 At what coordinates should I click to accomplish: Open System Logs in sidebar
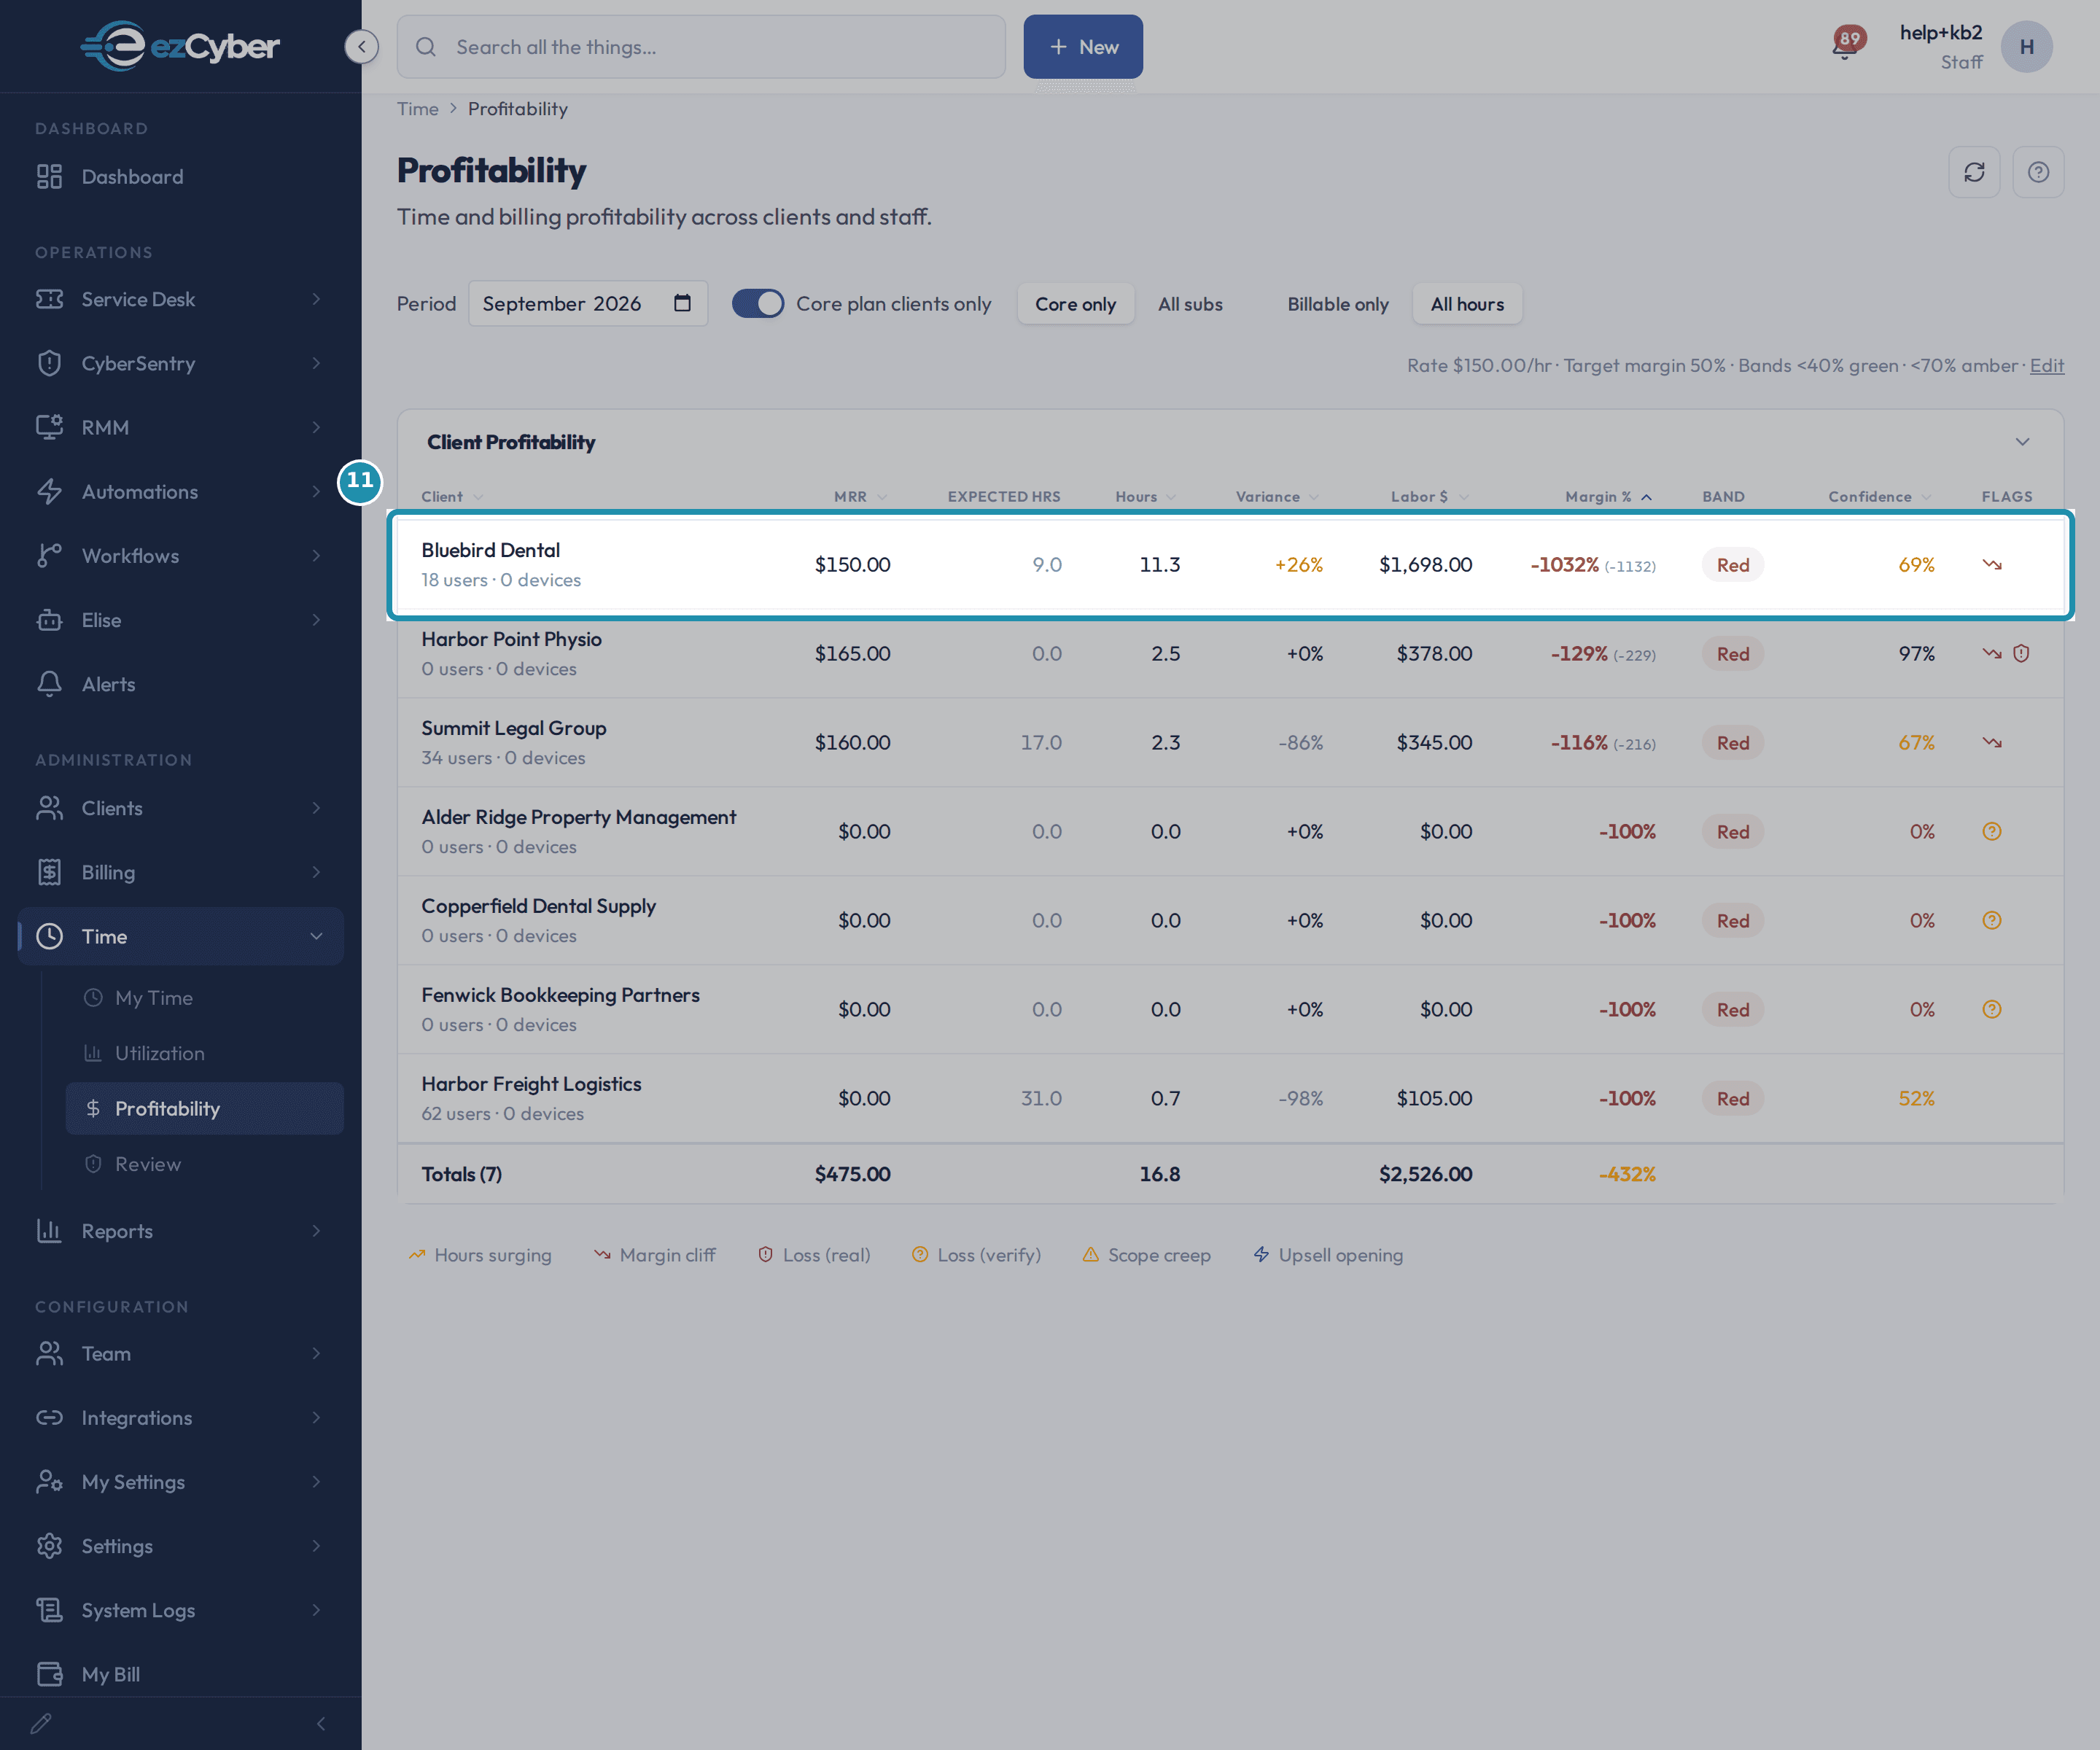pyautogui.click(x=180, y=1610)
